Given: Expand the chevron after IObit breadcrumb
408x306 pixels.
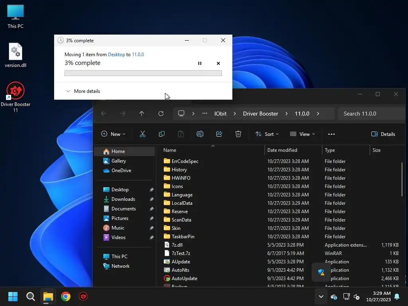Looking at the screenshot, I should (x=234, y=114).
